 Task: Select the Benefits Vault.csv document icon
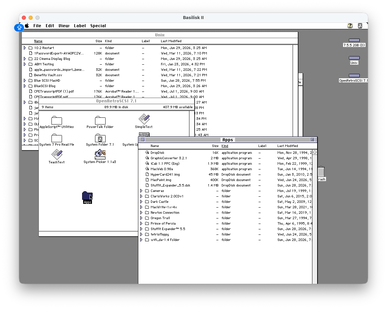[x=31, y=75]
